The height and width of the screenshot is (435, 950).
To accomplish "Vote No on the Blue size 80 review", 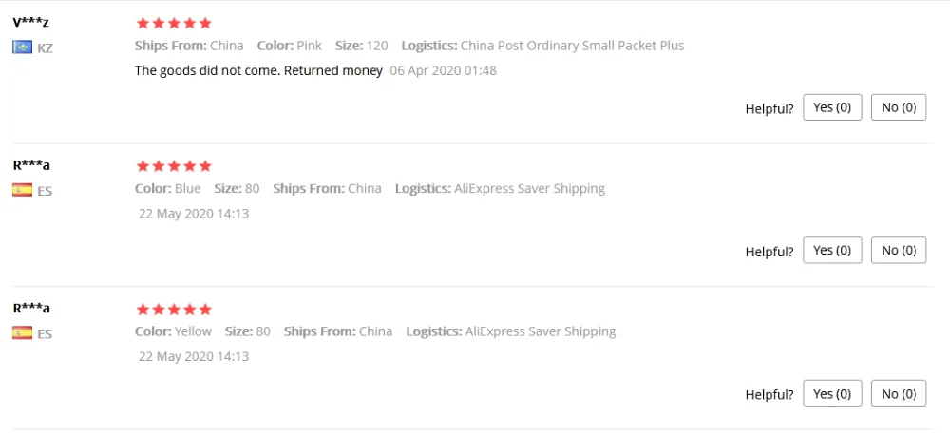I will tap(898, 251).
